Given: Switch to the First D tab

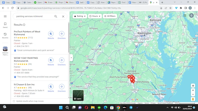Looking at the screenshot, I should pos(123,2).
